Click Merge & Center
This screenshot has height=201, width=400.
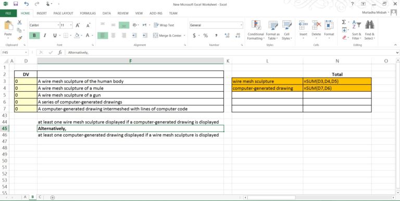coord(167,35)
